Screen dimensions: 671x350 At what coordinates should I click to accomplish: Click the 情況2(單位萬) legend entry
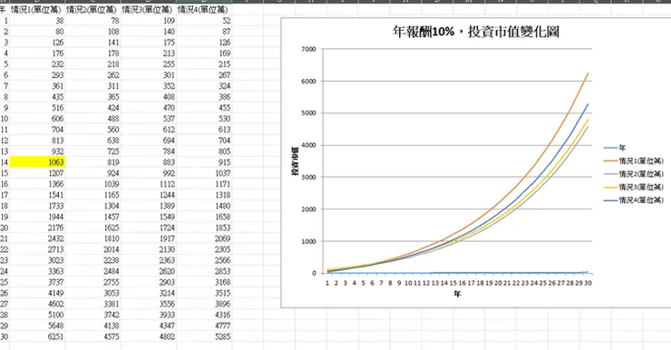pyautogui.click(x=634, y=174)
